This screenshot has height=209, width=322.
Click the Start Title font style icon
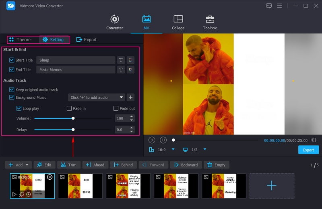(x=121, y=60)
